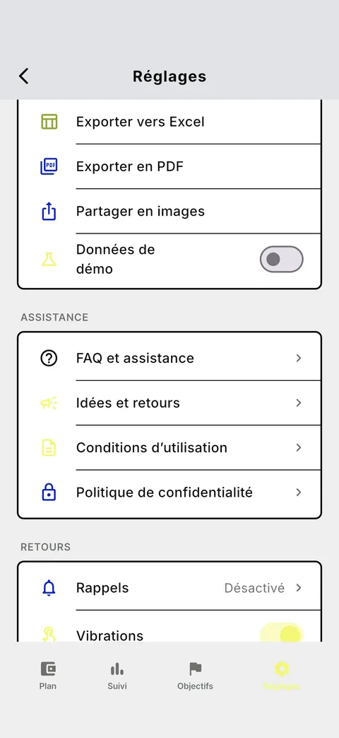
Task: Open FAQ et assistance via its chevron
Action: click(299, 358)
